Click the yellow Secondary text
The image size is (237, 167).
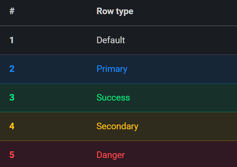pos(117,126)
